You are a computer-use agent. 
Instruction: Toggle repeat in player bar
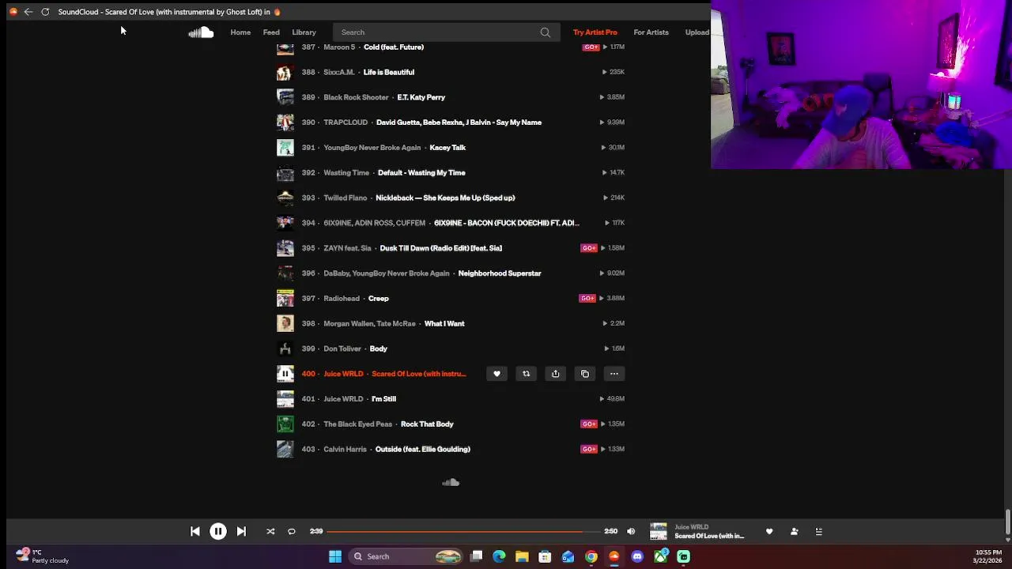click(x=292, y=532)
